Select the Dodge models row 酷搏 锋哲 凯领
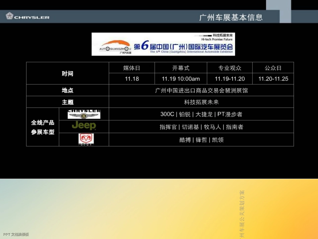This screenshot has height=239, width=318. tap(202, 140)
